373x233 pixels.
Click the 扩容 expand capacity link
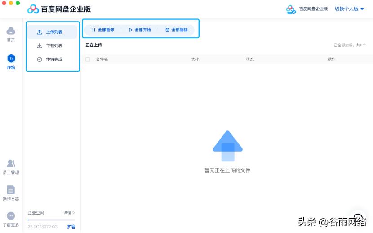pyautogui.click(x=71, y=227)
